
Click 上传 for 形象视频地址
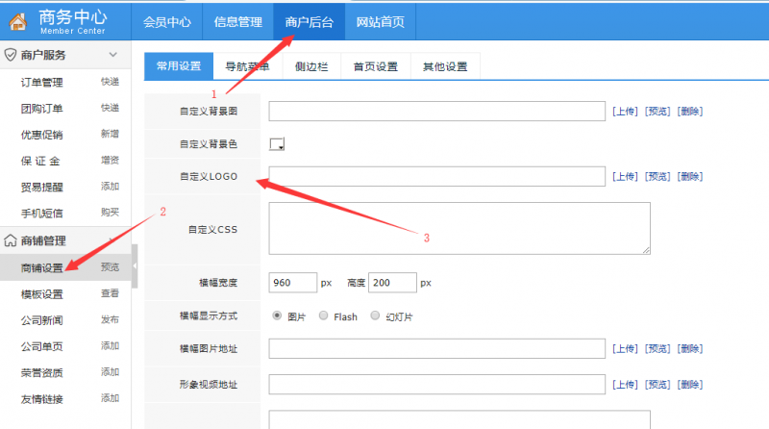pos(625,385)
